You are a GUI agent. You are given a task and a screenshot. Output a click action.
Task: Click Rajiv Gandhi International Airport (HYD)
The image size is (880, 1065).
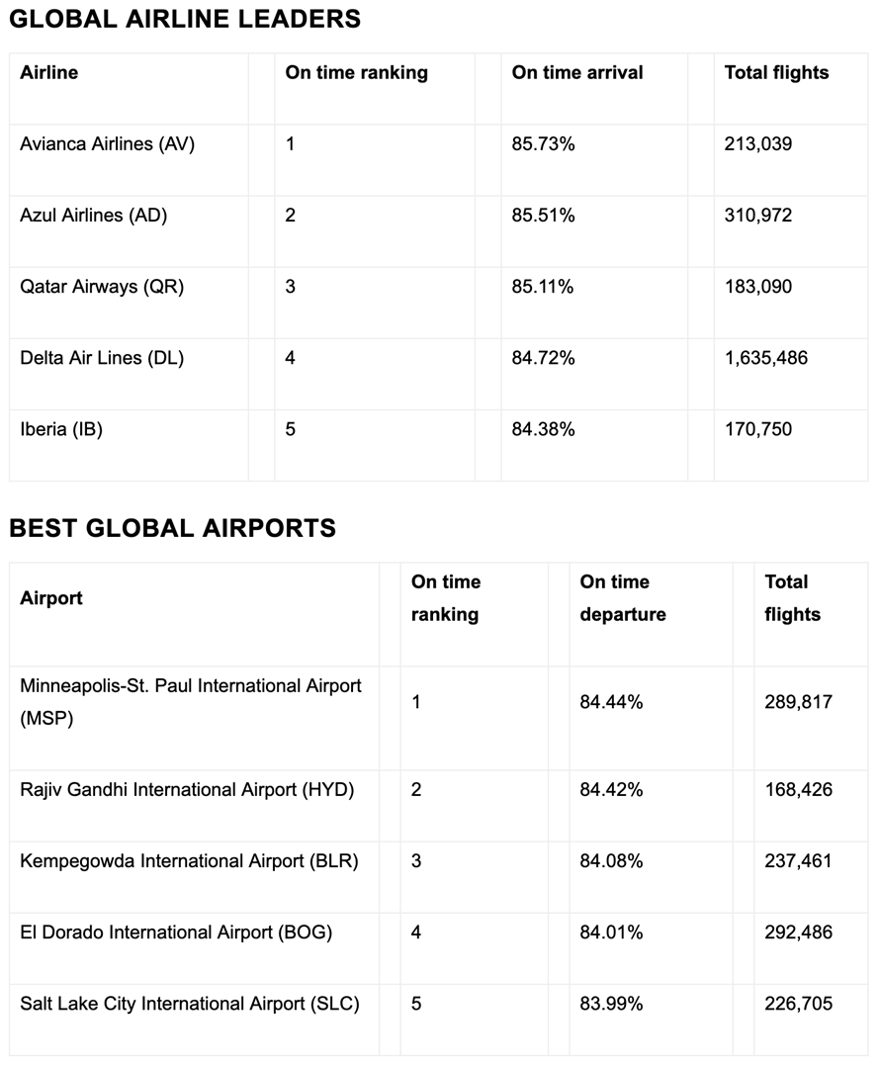[187, 789]
